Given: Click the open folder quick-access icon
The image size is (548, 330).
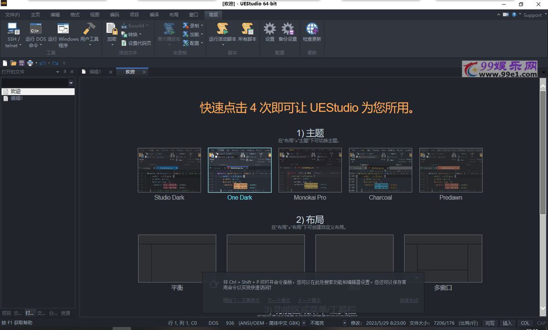Looking at the screenshot, I should tap(13, 63).
